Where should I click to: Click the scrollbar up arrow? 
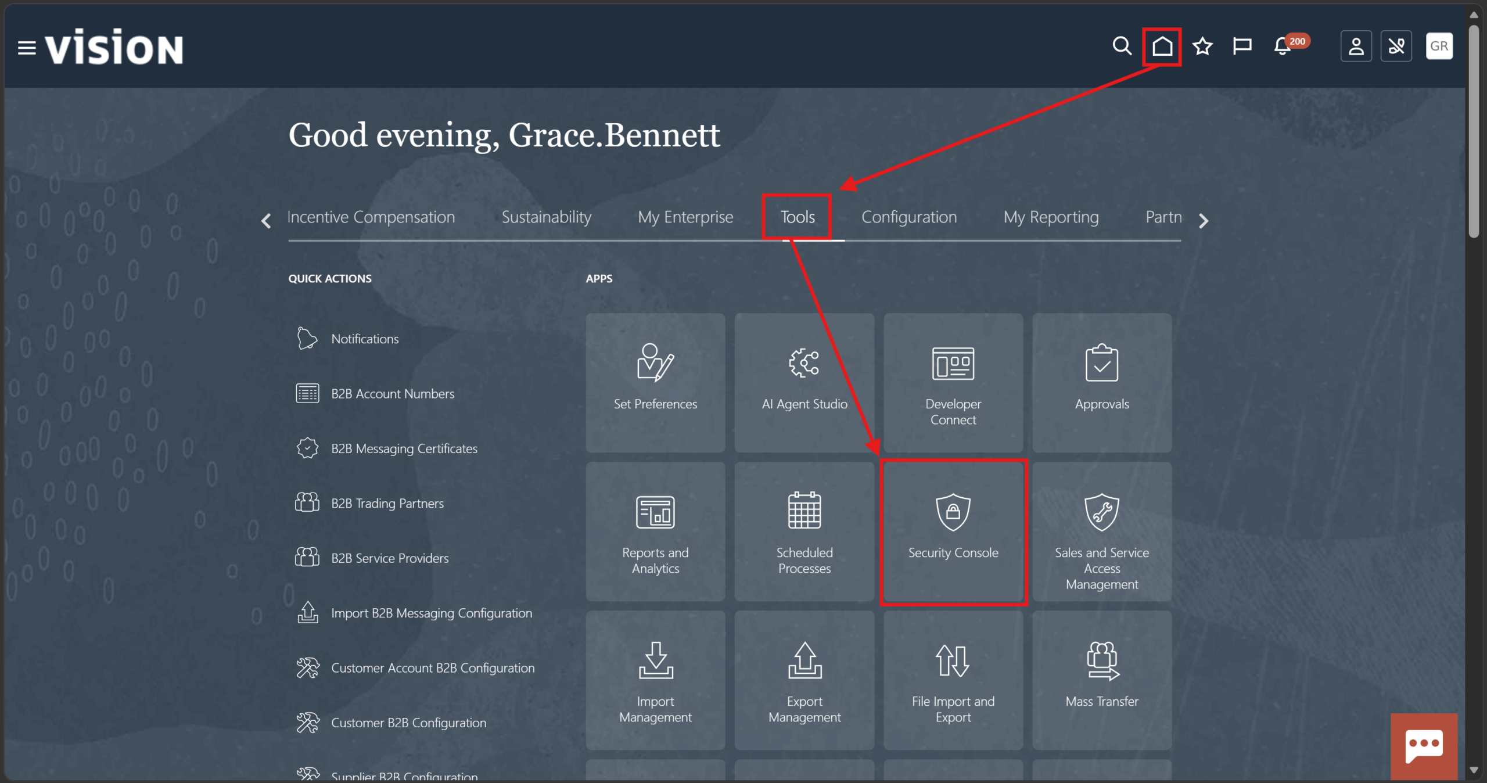pos(1474,15)
